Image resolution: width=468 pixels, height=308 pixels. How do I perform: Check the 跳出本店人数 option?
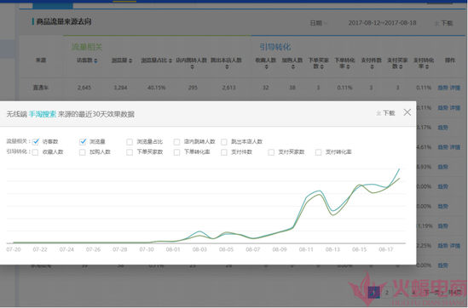[x=224, y=142]
